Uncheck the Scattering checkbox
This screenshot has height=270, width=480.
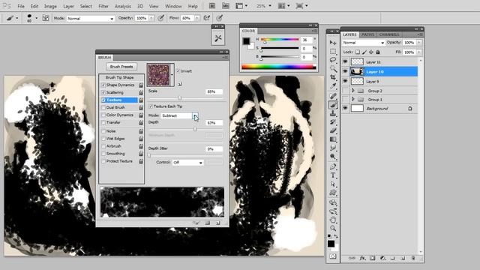pos(103,92)
